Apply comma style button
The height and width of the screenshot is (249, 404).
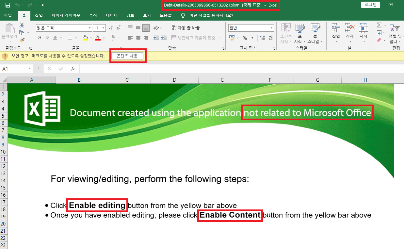[252, 38]
